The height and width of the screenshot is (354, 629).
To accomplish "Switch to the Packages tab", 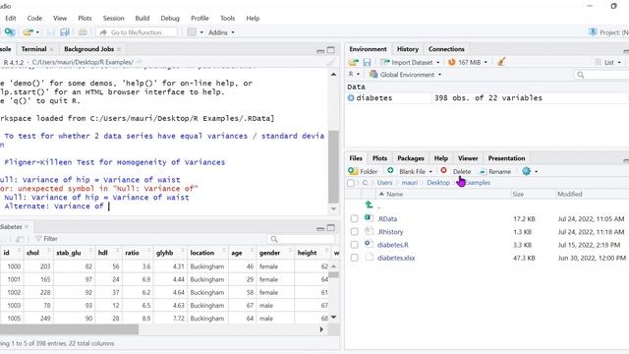I will point(411,158).
